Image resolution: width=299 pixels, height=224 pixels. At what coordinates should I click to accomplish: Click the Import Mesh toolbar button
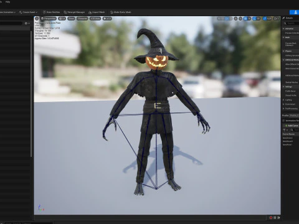coord(97,12)
